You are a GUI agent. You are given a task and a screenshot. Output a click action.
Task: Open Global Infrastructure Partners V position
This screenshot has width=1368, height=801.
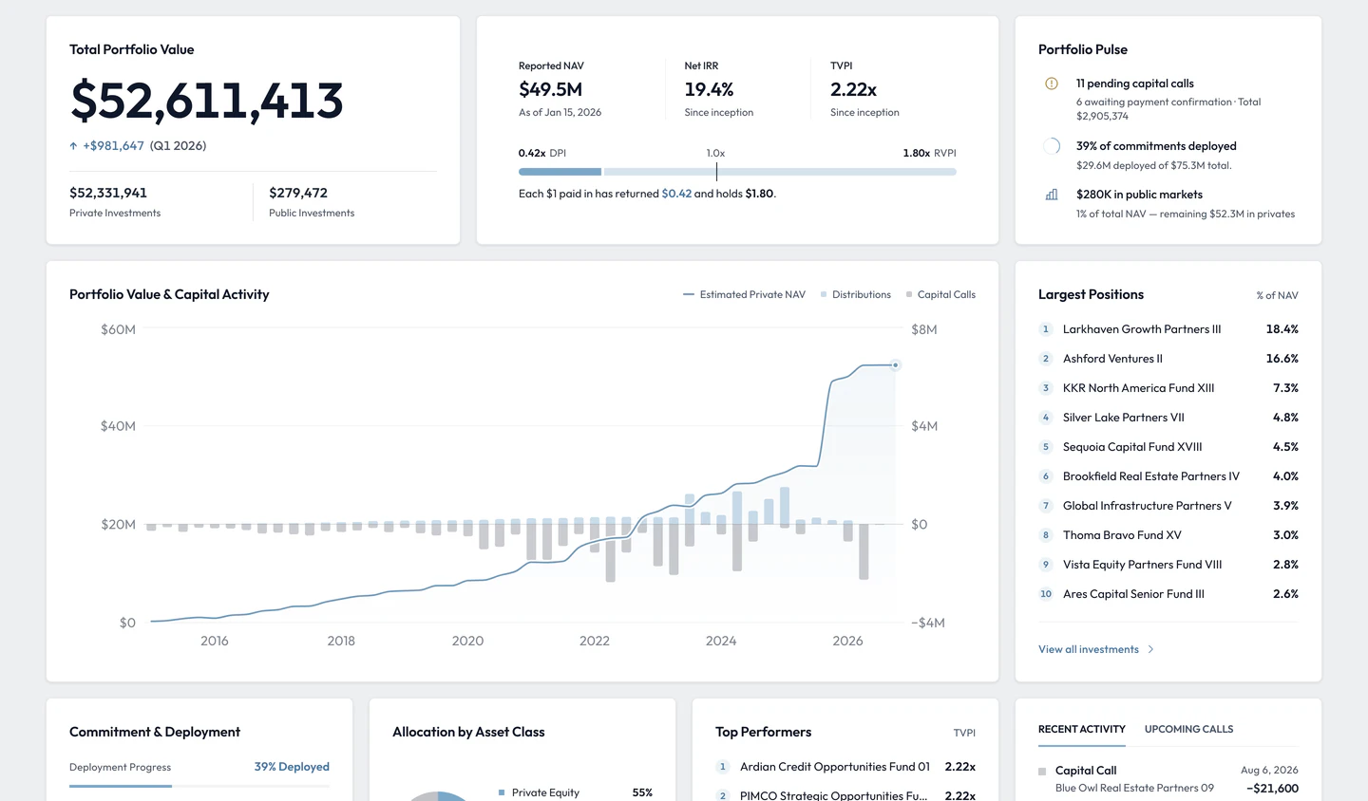coord(1168,506)
